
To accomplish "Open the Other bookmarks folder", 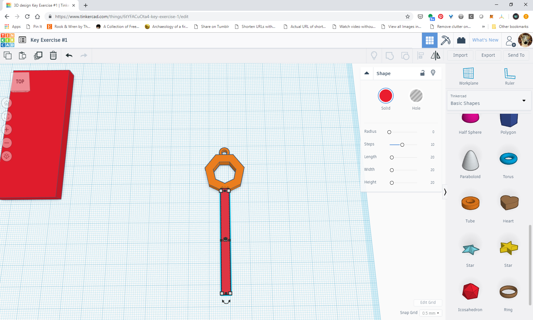I will pyautogui.click(x=510, y=27).
